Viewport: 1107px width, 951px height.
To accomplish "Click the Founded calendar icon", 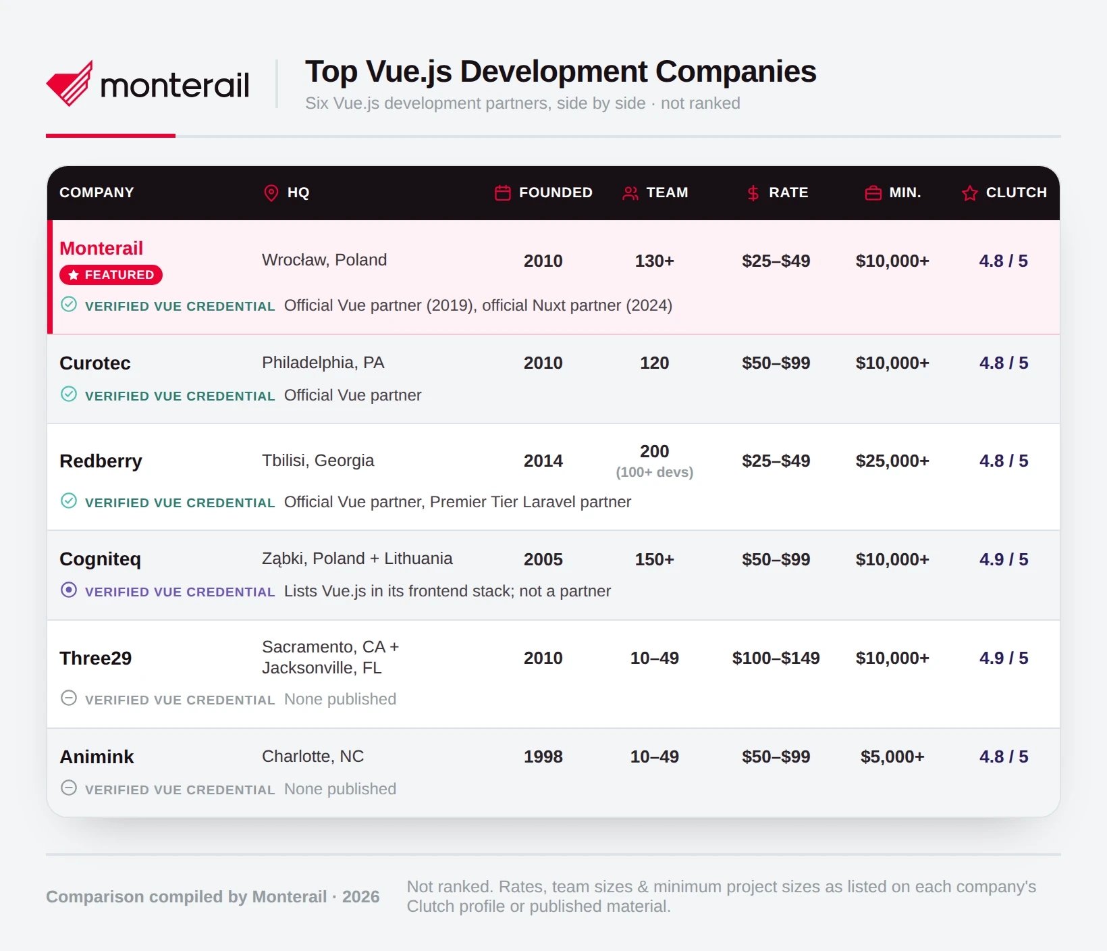I will click(x=503, y=193).
